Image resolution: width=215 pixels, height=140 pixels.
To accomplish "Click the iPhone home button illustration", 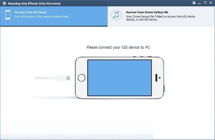I will coord(81,78).
